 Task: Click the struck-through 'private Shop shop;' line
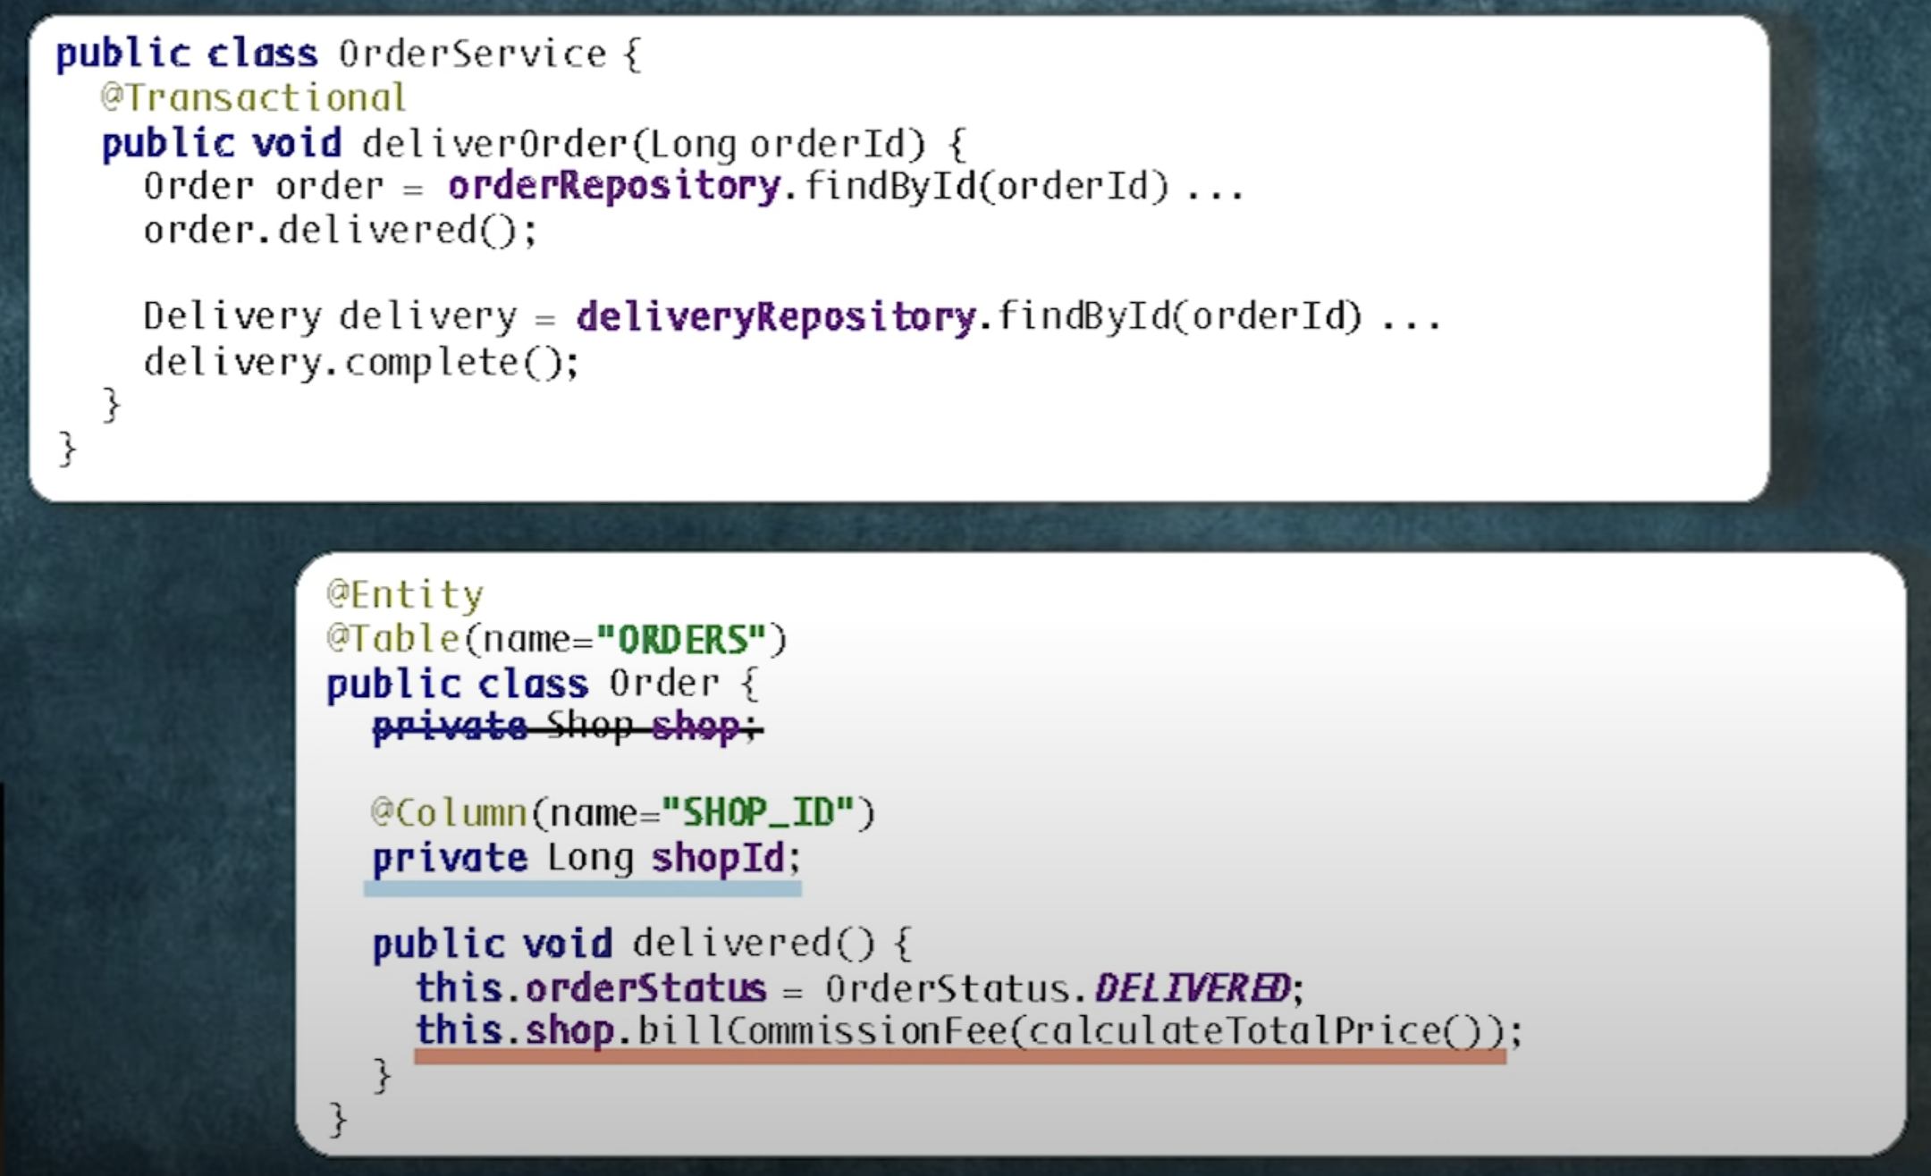pyautogui.click(x=567, y=726)
